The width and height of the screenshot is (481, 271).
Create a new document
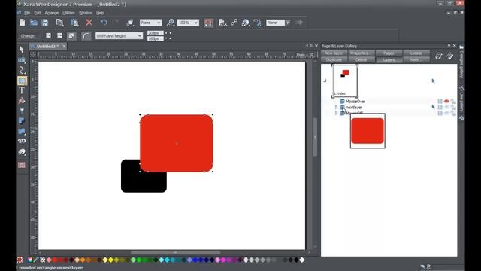22,23
